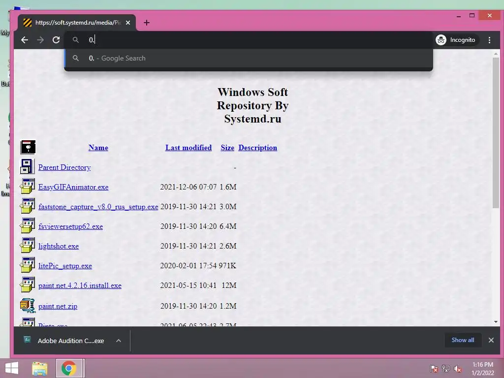Click the scrollbar down arrow
Image resolution: width=504 pixels, height=378 pixels.
click(x=496, y=322)
